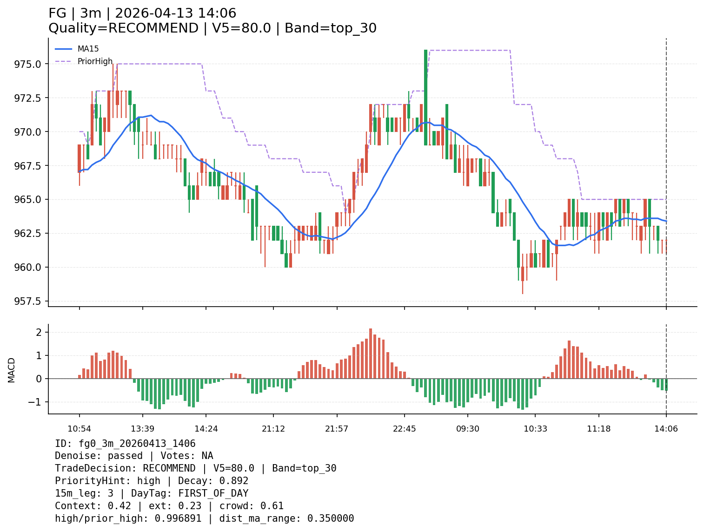This screenshot has height=531, width=704.
Task: Click the 14:06 final time label
Action: tap(666, 429)
